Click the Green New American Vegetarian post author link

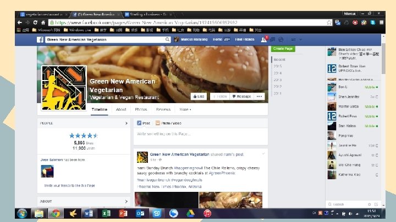179,154
